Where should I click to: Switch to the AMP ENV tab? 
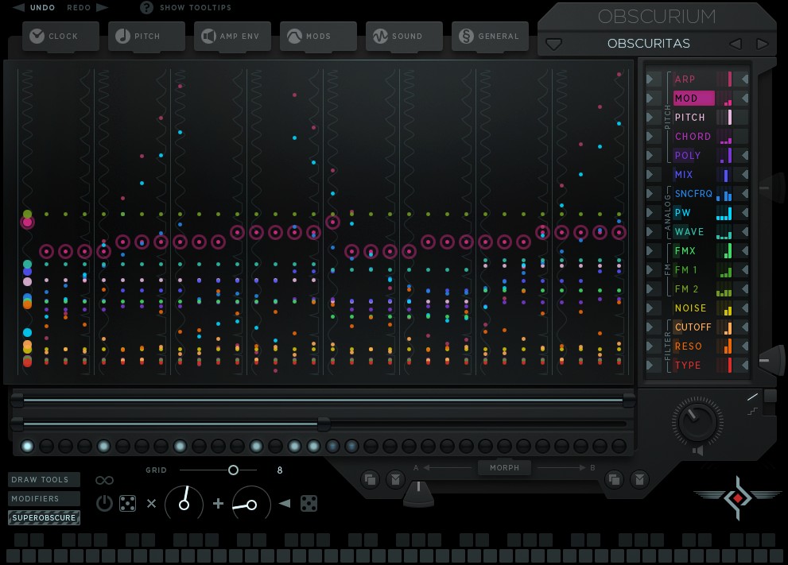[x=232, y=37]
